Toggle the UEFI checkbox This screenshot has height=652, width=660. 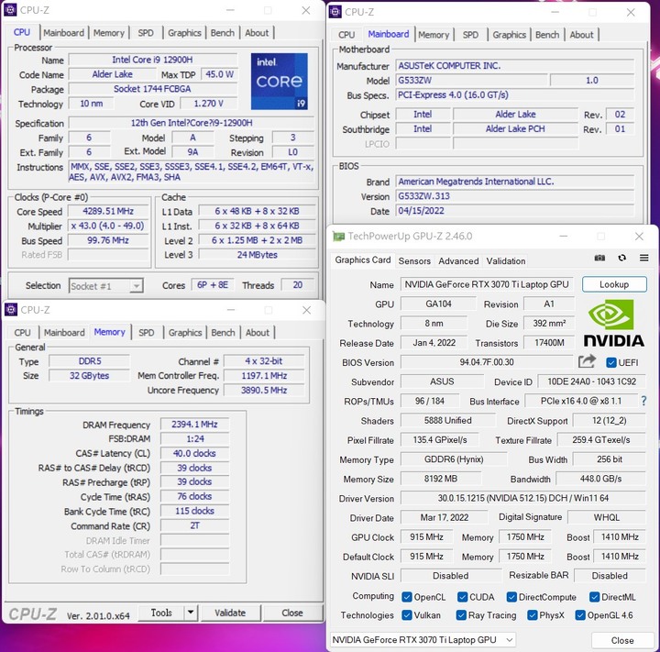point(610,362)
